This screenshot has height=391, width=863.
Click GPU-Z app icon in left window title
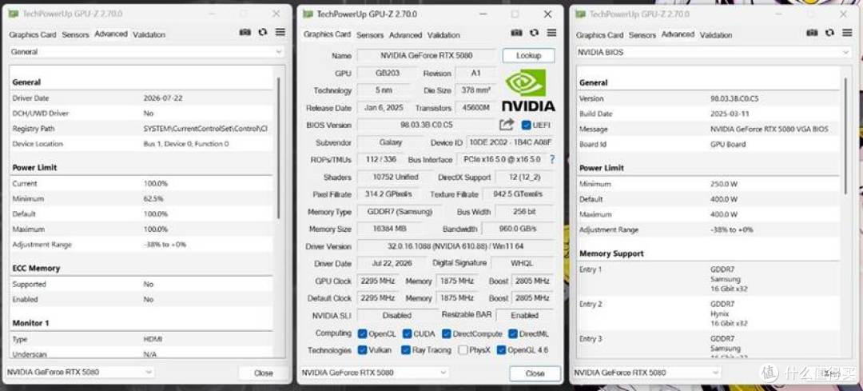point(14,14)
